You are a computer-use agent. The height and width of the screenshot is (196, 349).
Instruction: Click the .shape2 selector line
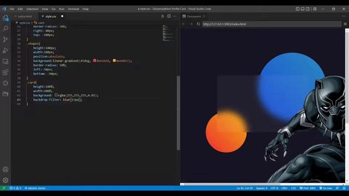[x=33, y=44]
